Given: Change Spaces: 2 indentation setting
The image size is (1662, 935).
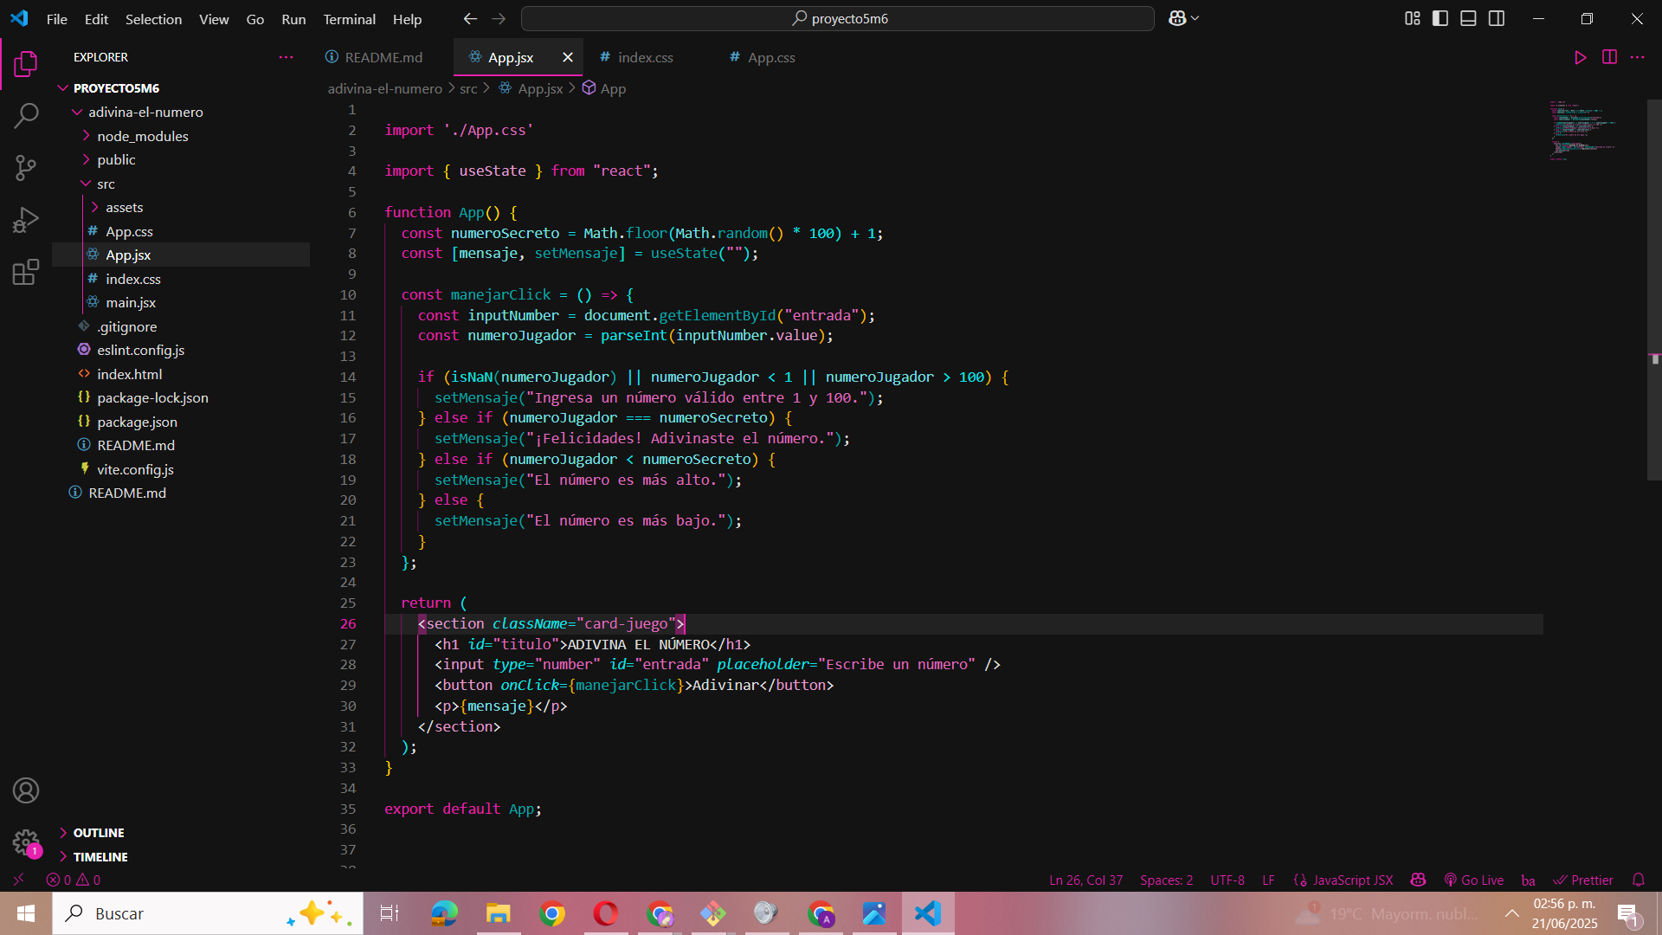Looking at the screenshot, I should (x=1166, y=880).
